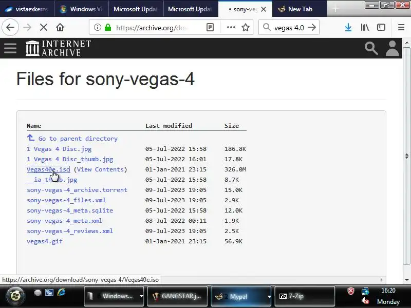Viewport: 411px width, 308px height.
Task: Switch to GANGSTAR.j... taskbar window
Action: click(x=177, y=296)
